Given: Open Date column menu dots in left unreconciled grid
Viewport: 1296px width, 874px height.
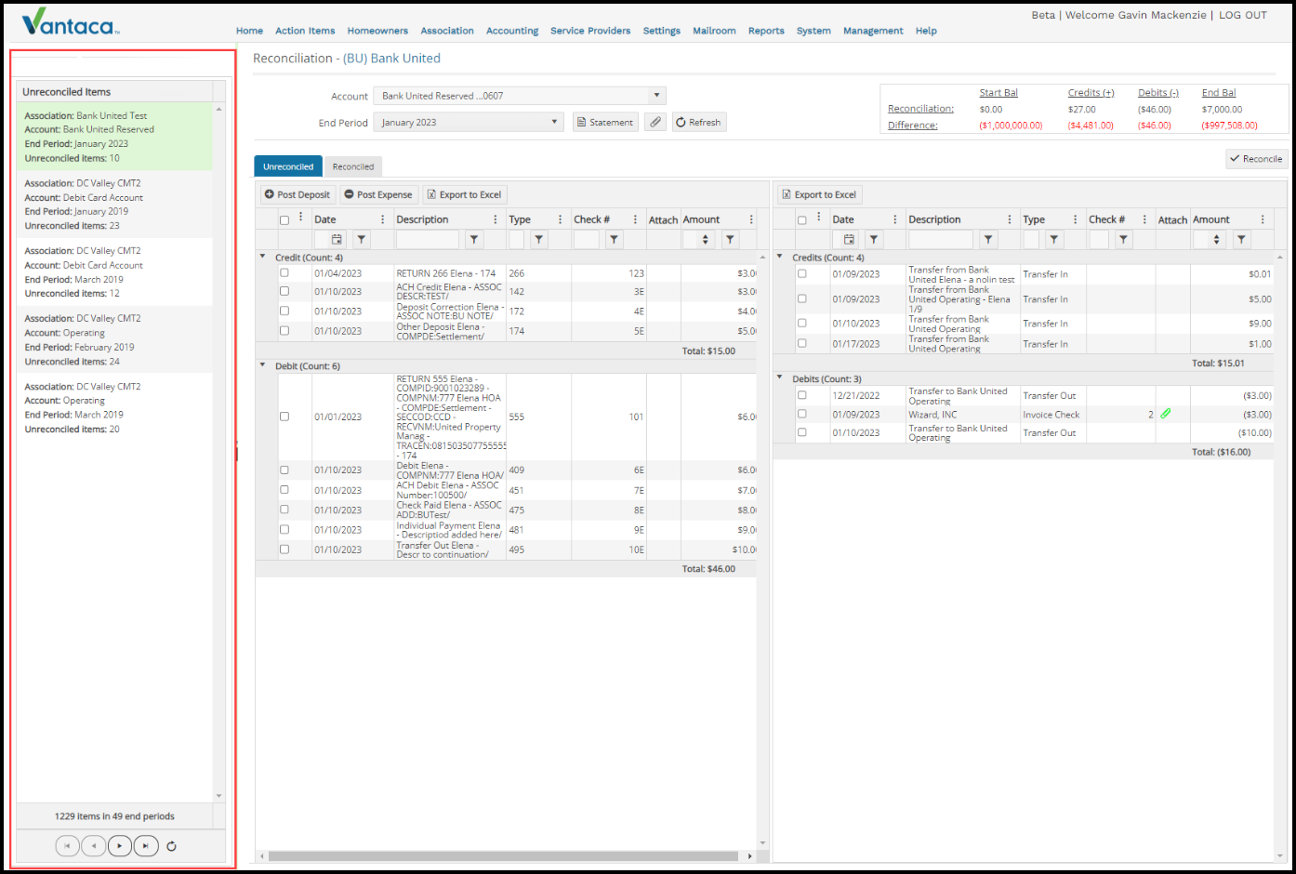Looking at the screenshot, I should [x=382, y=219].
